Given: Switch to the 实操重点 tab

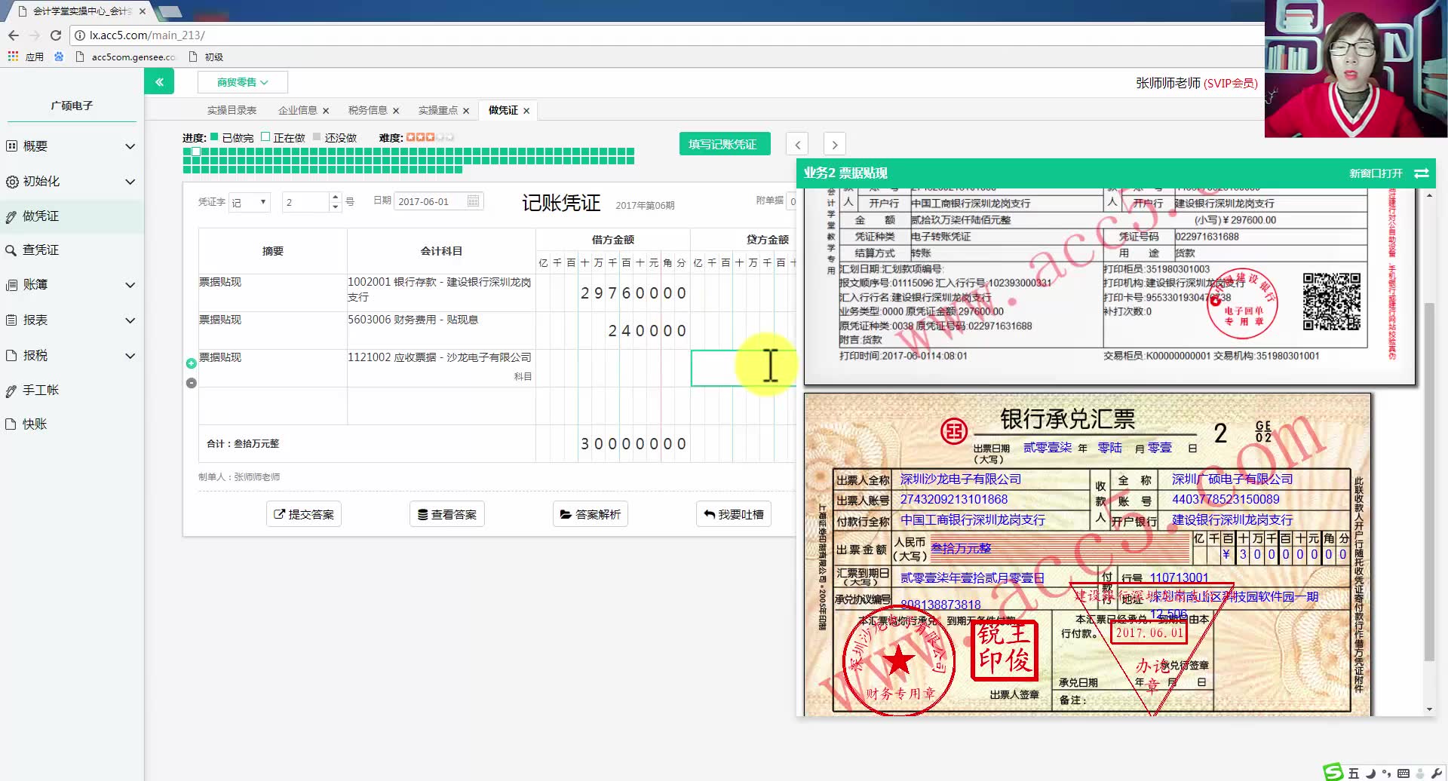Looking at the screenshot, I should coord(439,110).
